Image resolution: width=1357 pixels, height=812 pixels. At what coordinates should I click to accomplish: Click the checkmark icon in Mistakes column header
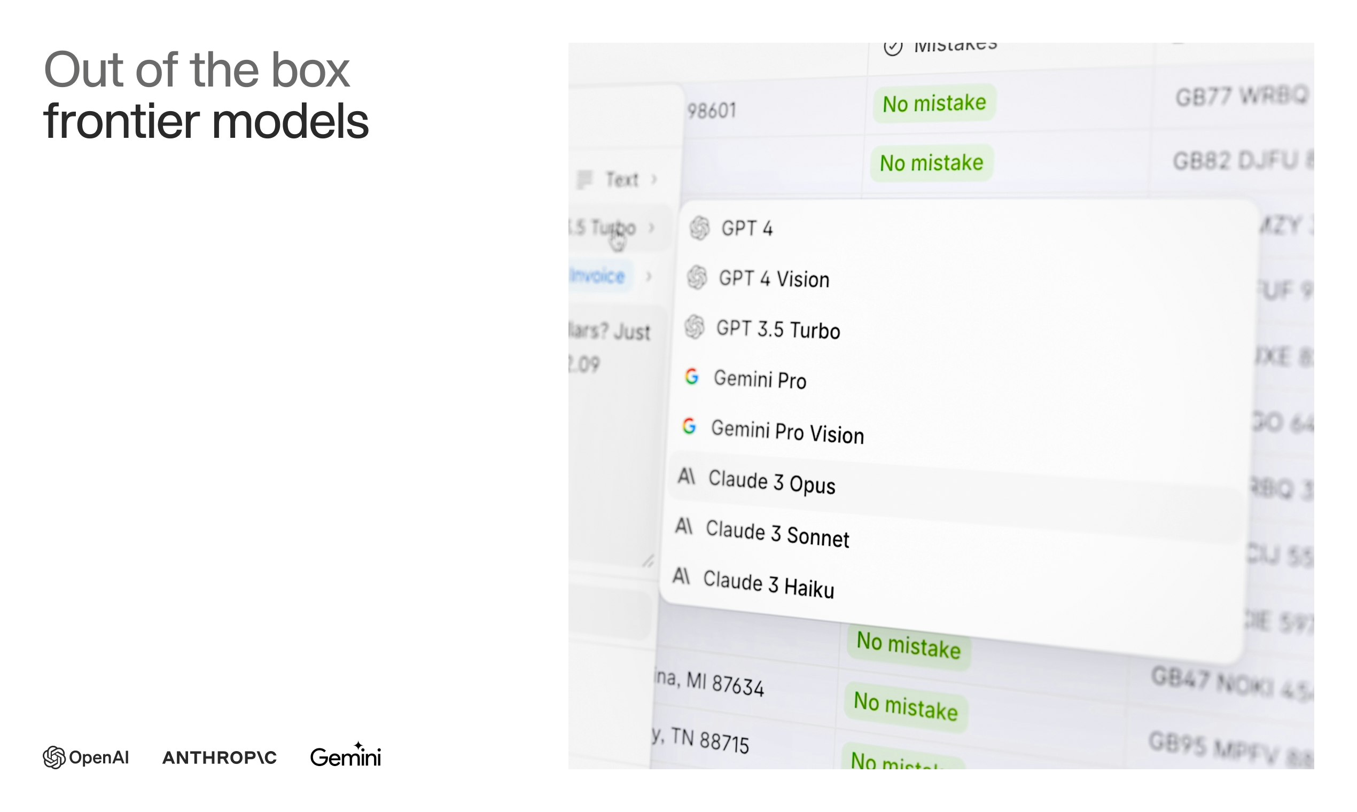pos(893,48)
